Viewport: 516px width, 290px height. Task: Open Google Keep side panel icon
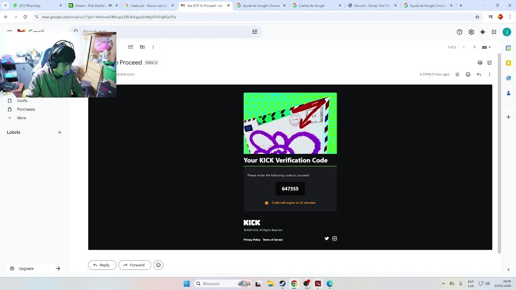[508, 63]
